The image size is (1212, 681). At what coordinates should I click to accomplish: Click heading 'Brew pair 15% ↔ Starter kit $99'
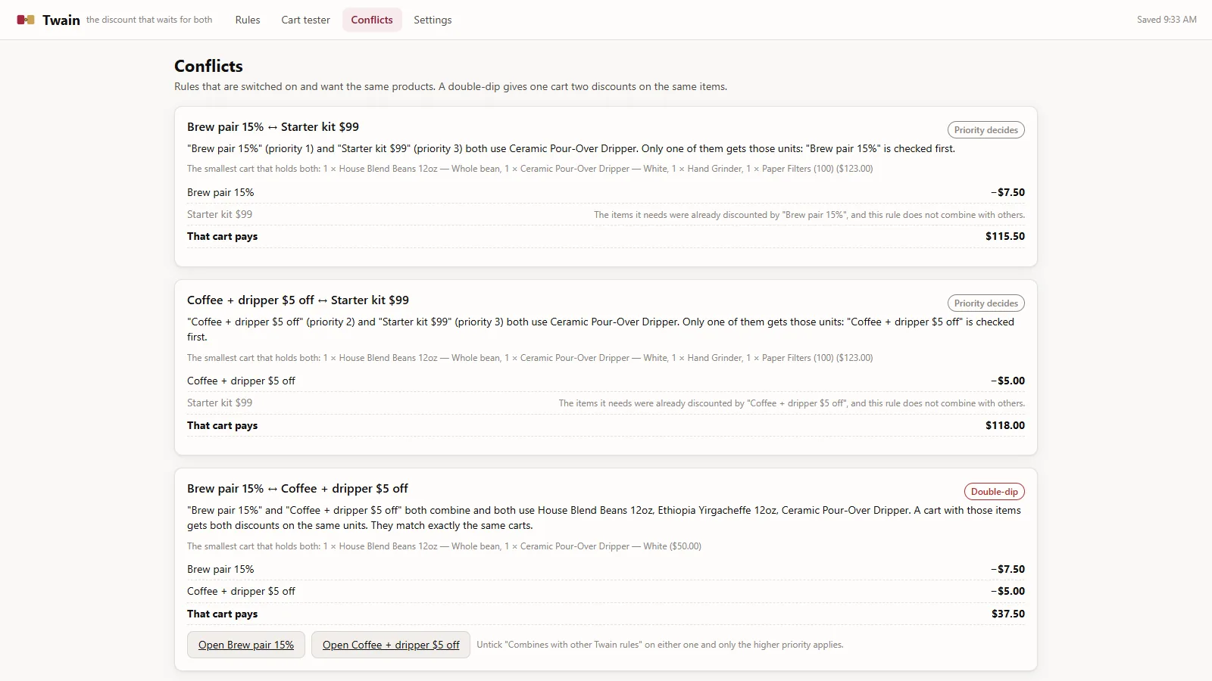(273, 127)
